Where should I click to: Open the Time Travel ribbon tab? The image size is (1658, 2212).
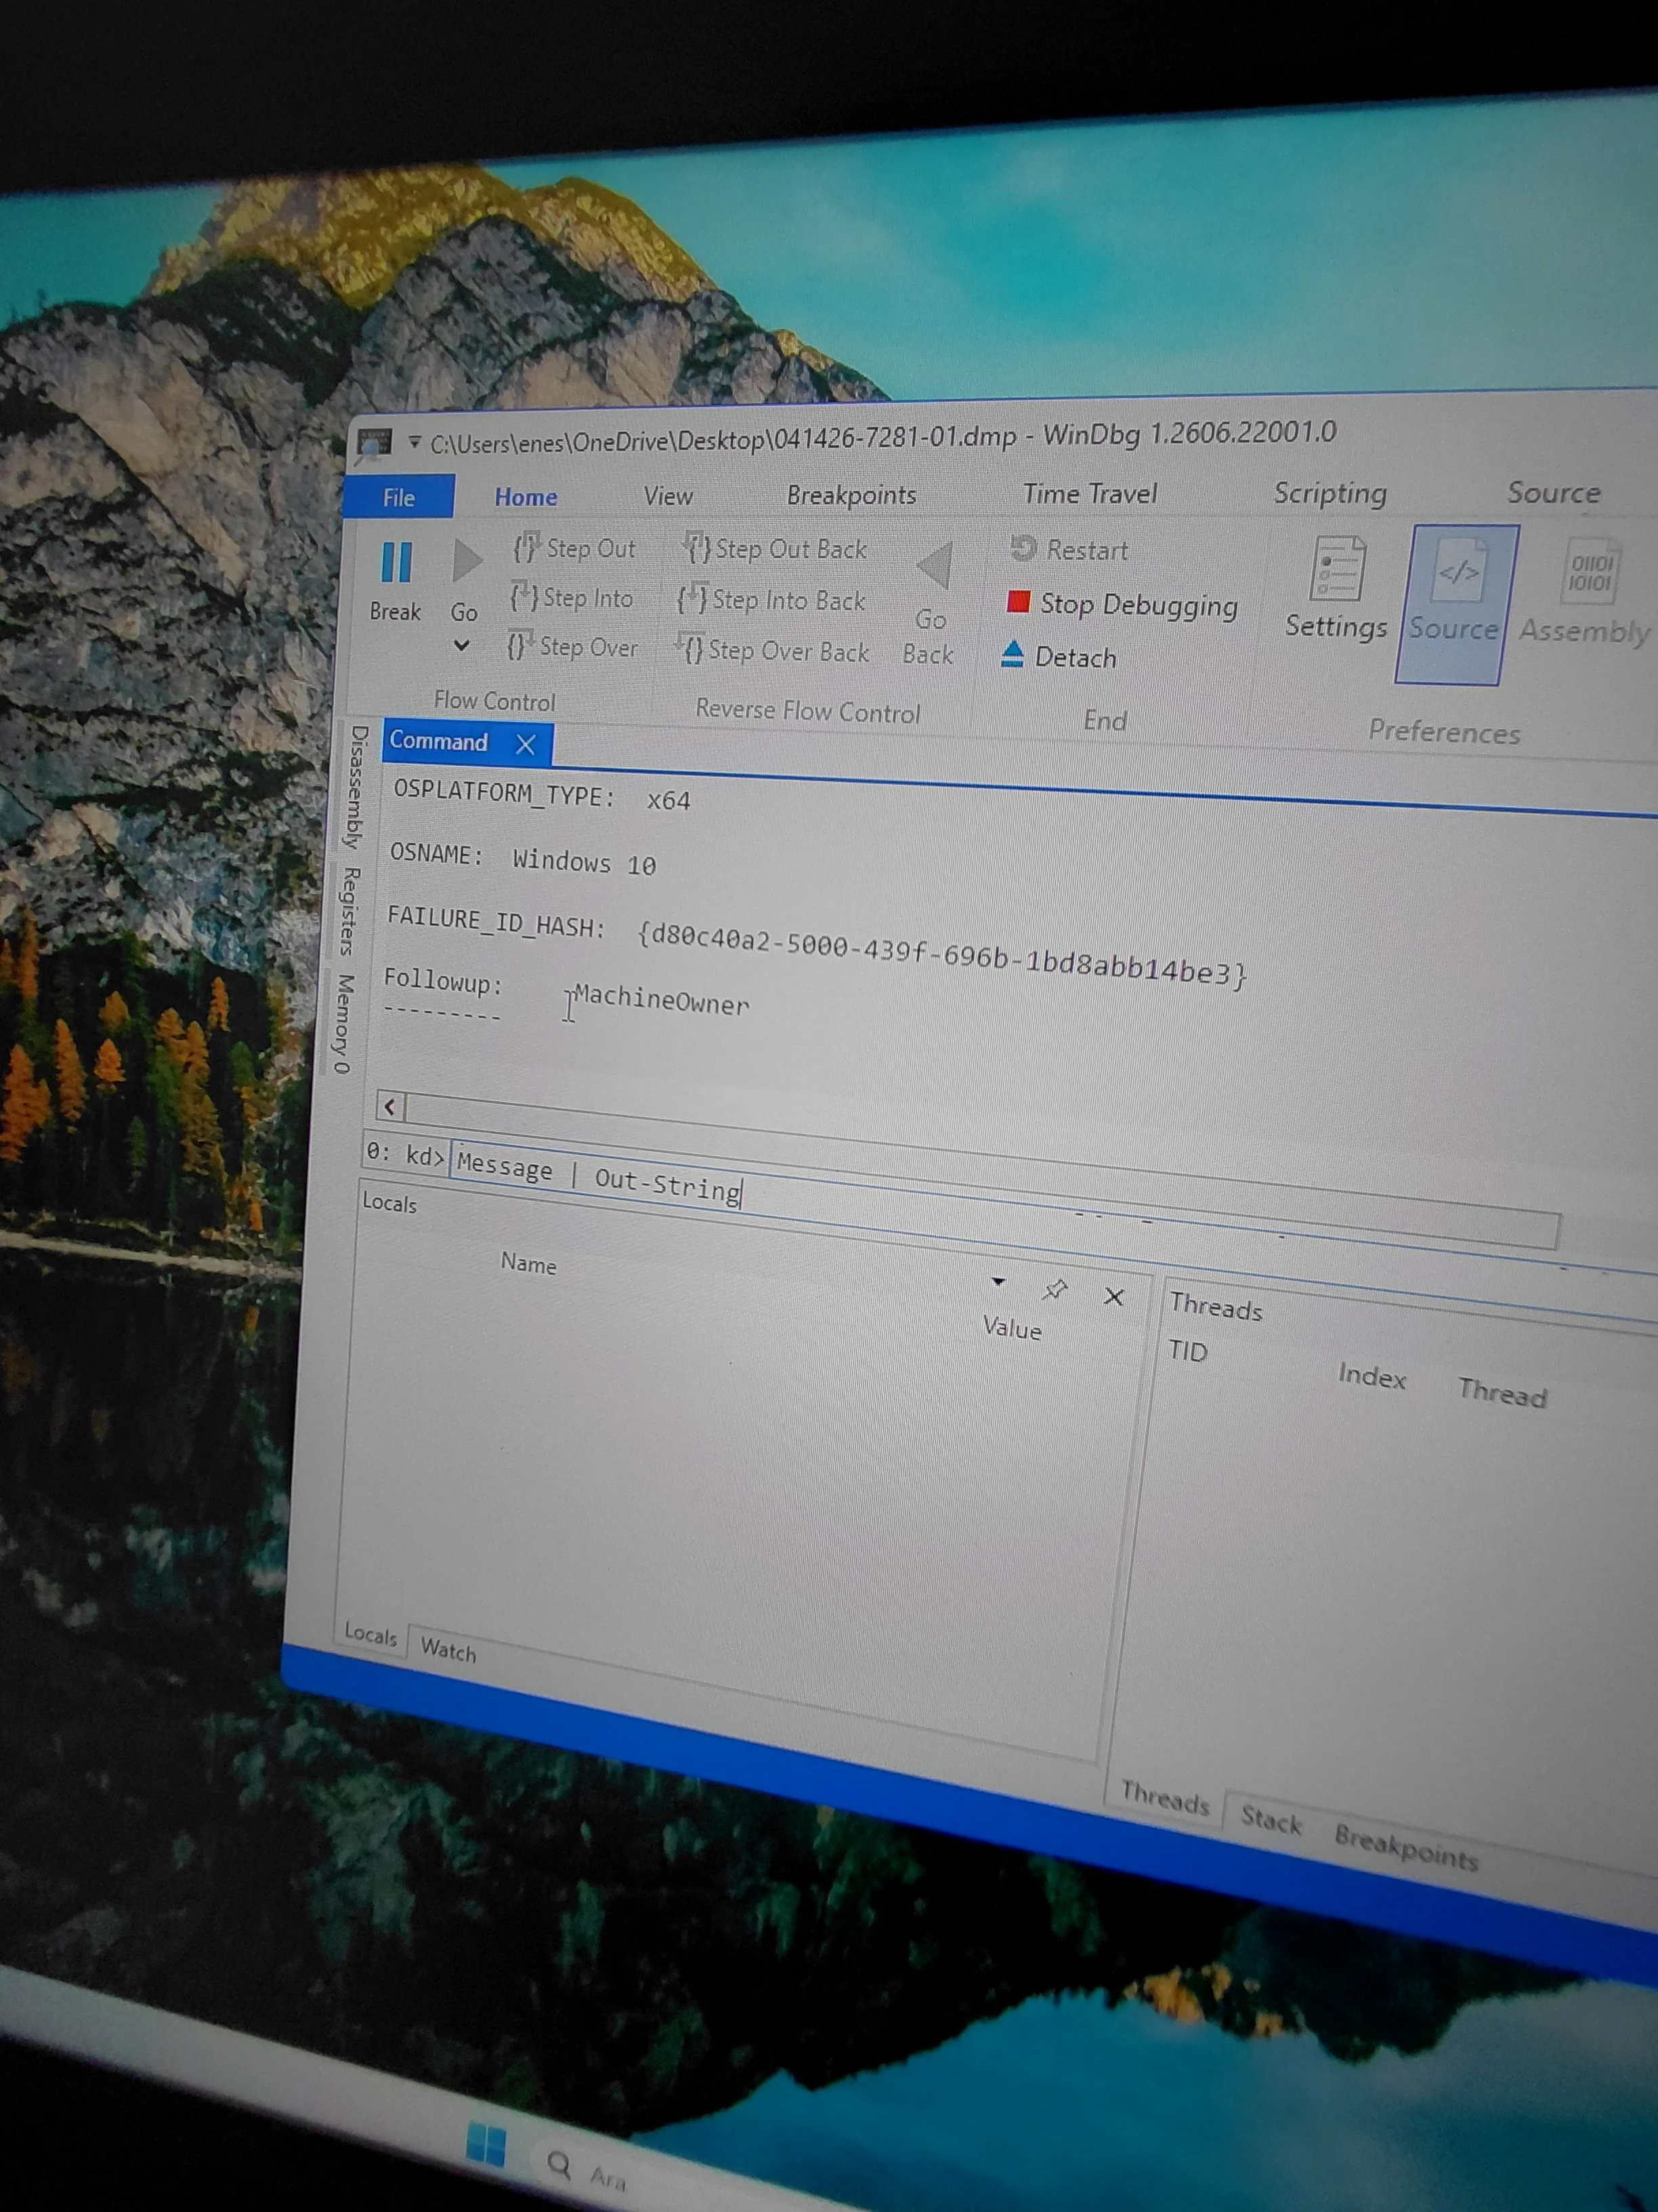pyautogui.click(x=1089, y=493)
